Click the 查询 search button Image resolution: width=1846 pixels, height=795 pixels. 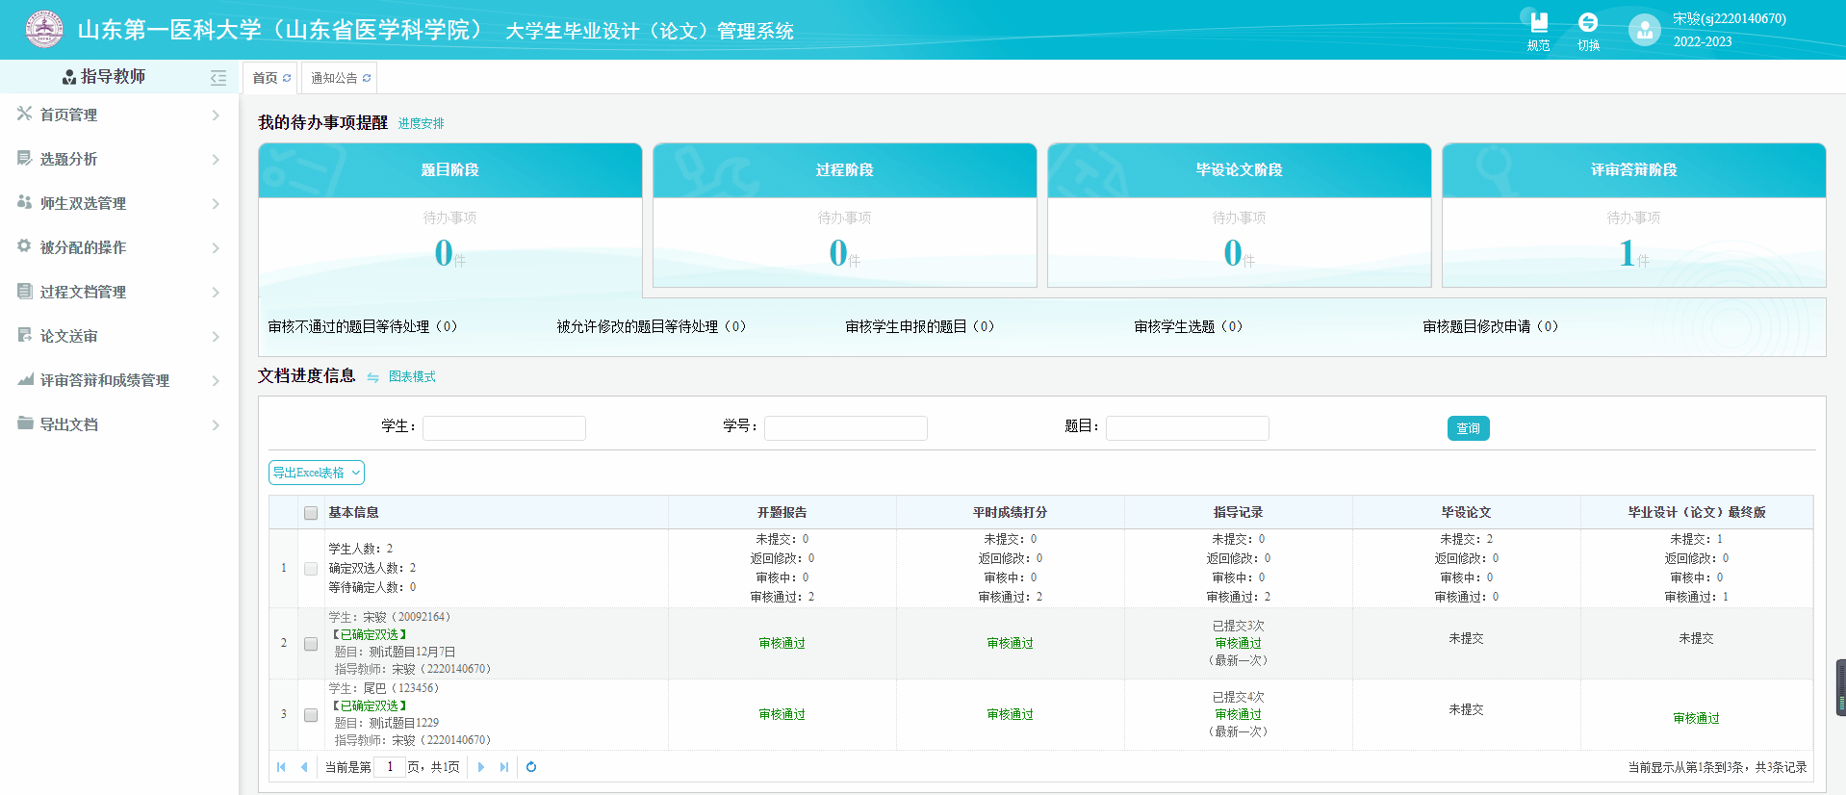1469,428
